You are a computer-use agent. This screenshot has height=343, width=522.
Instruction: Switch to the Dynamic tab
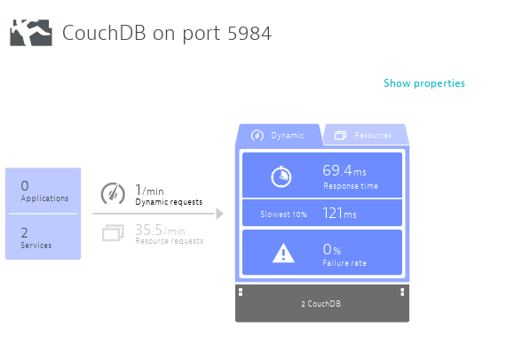pos(279,135)
